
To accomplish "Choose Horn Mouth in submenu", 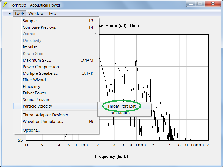I will click(x=124, y=113).
